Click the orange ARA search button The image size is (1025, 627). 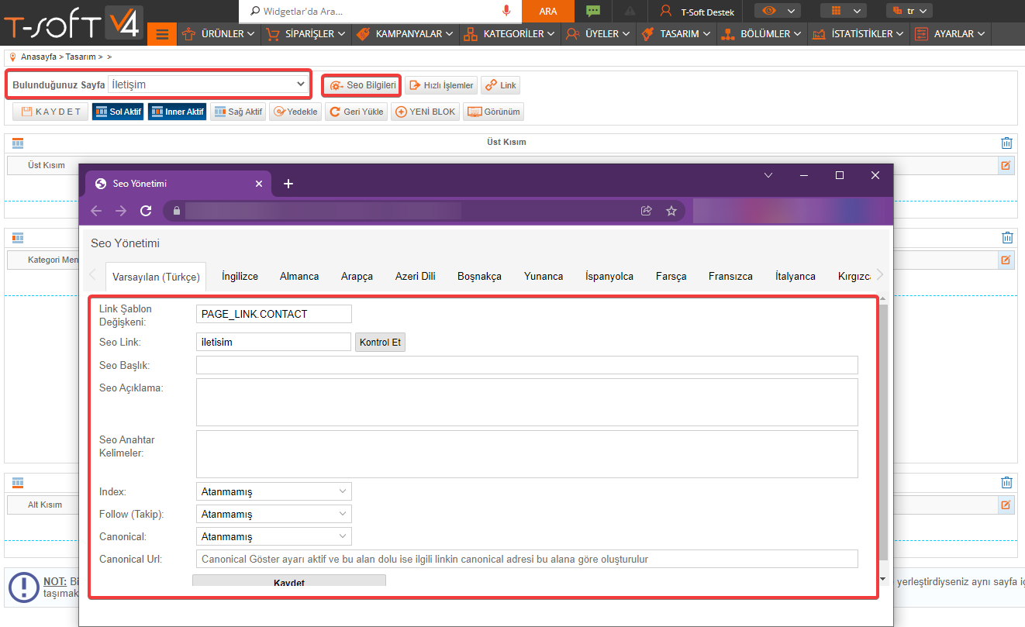click(548, 12)
